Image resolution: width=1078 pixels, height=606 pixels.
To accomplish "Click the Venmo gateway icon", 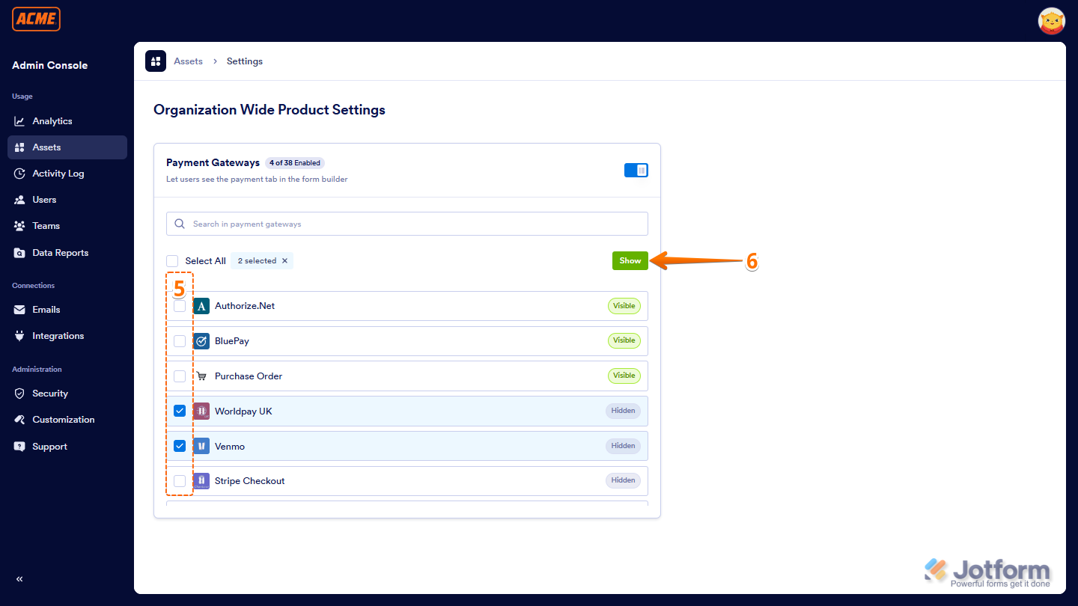I will pos(201,446).
